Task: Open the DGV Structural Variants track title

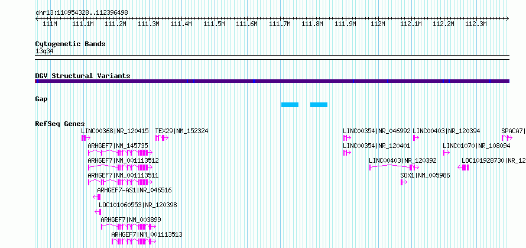Action: 83,76
